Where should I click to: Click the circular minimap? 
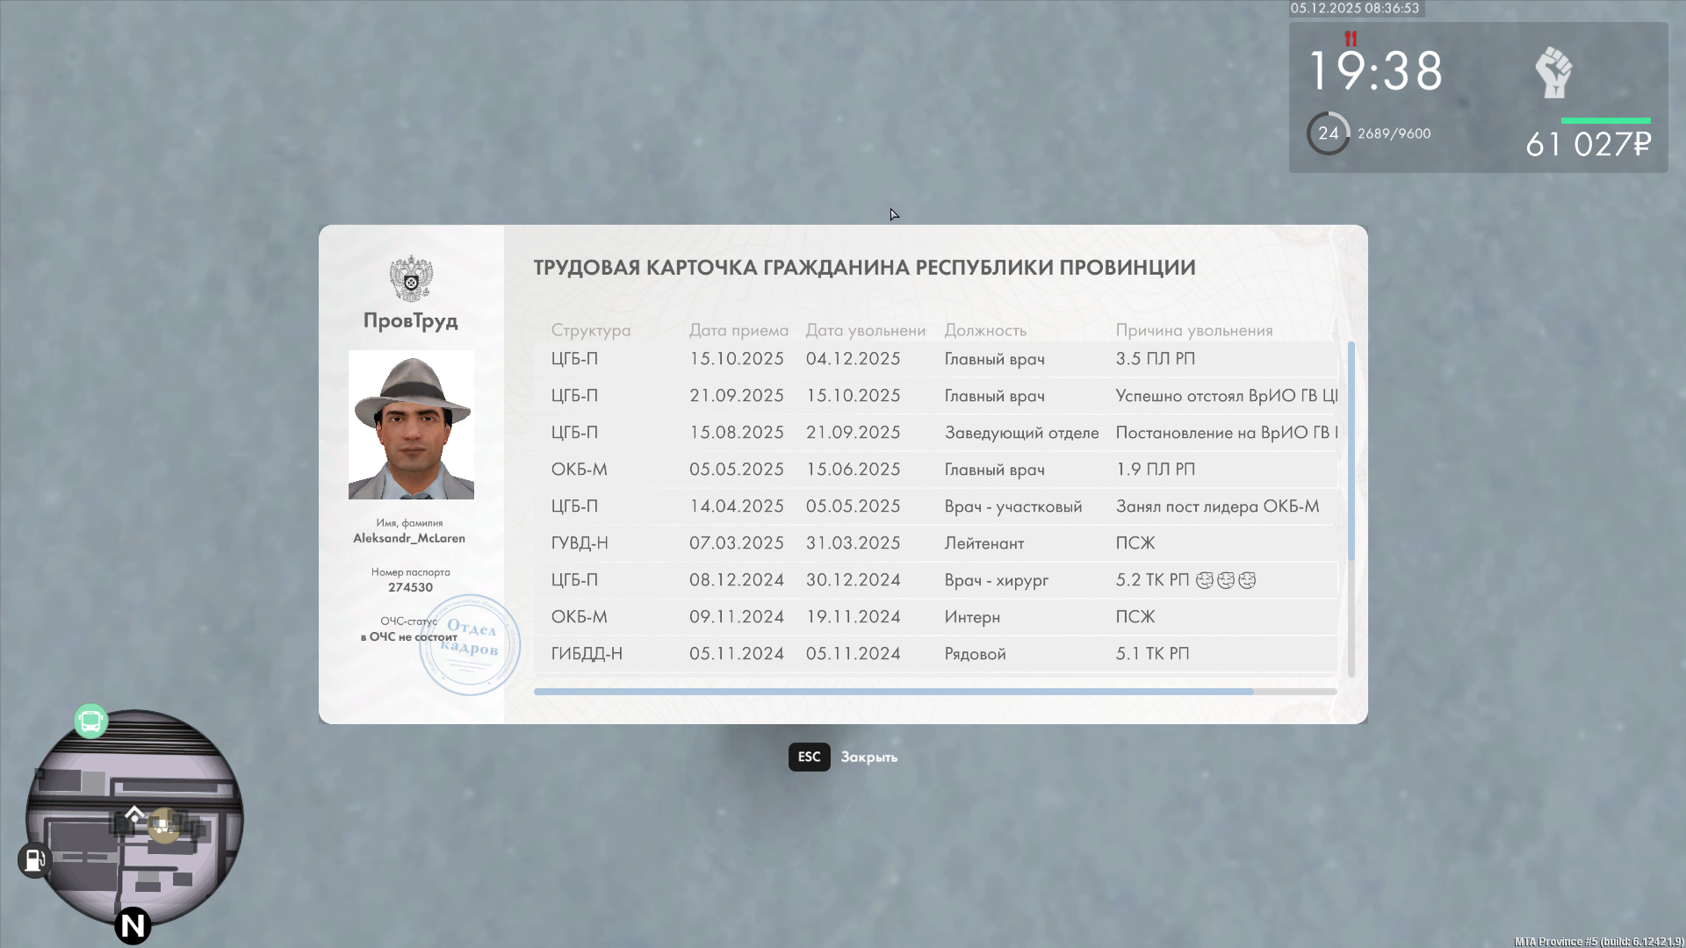coord(134,816)
